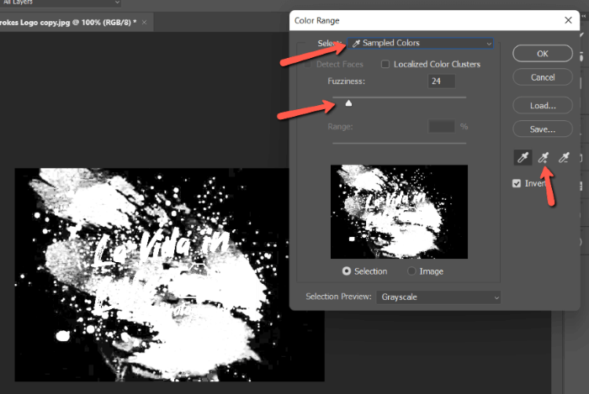
Task: Select the Add to Sample eyedropper
Action: tap(544, 157)
